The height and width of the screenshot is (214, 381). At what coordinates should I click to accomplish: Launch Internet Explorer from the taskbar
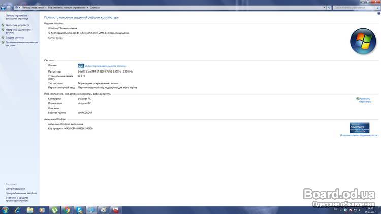point(17,210)
